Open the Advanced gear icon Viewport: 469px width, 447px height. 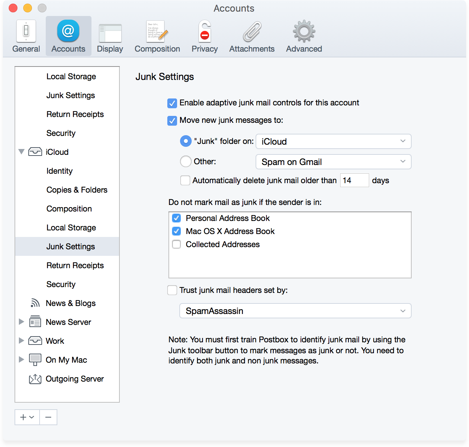[x=304, y=32]
